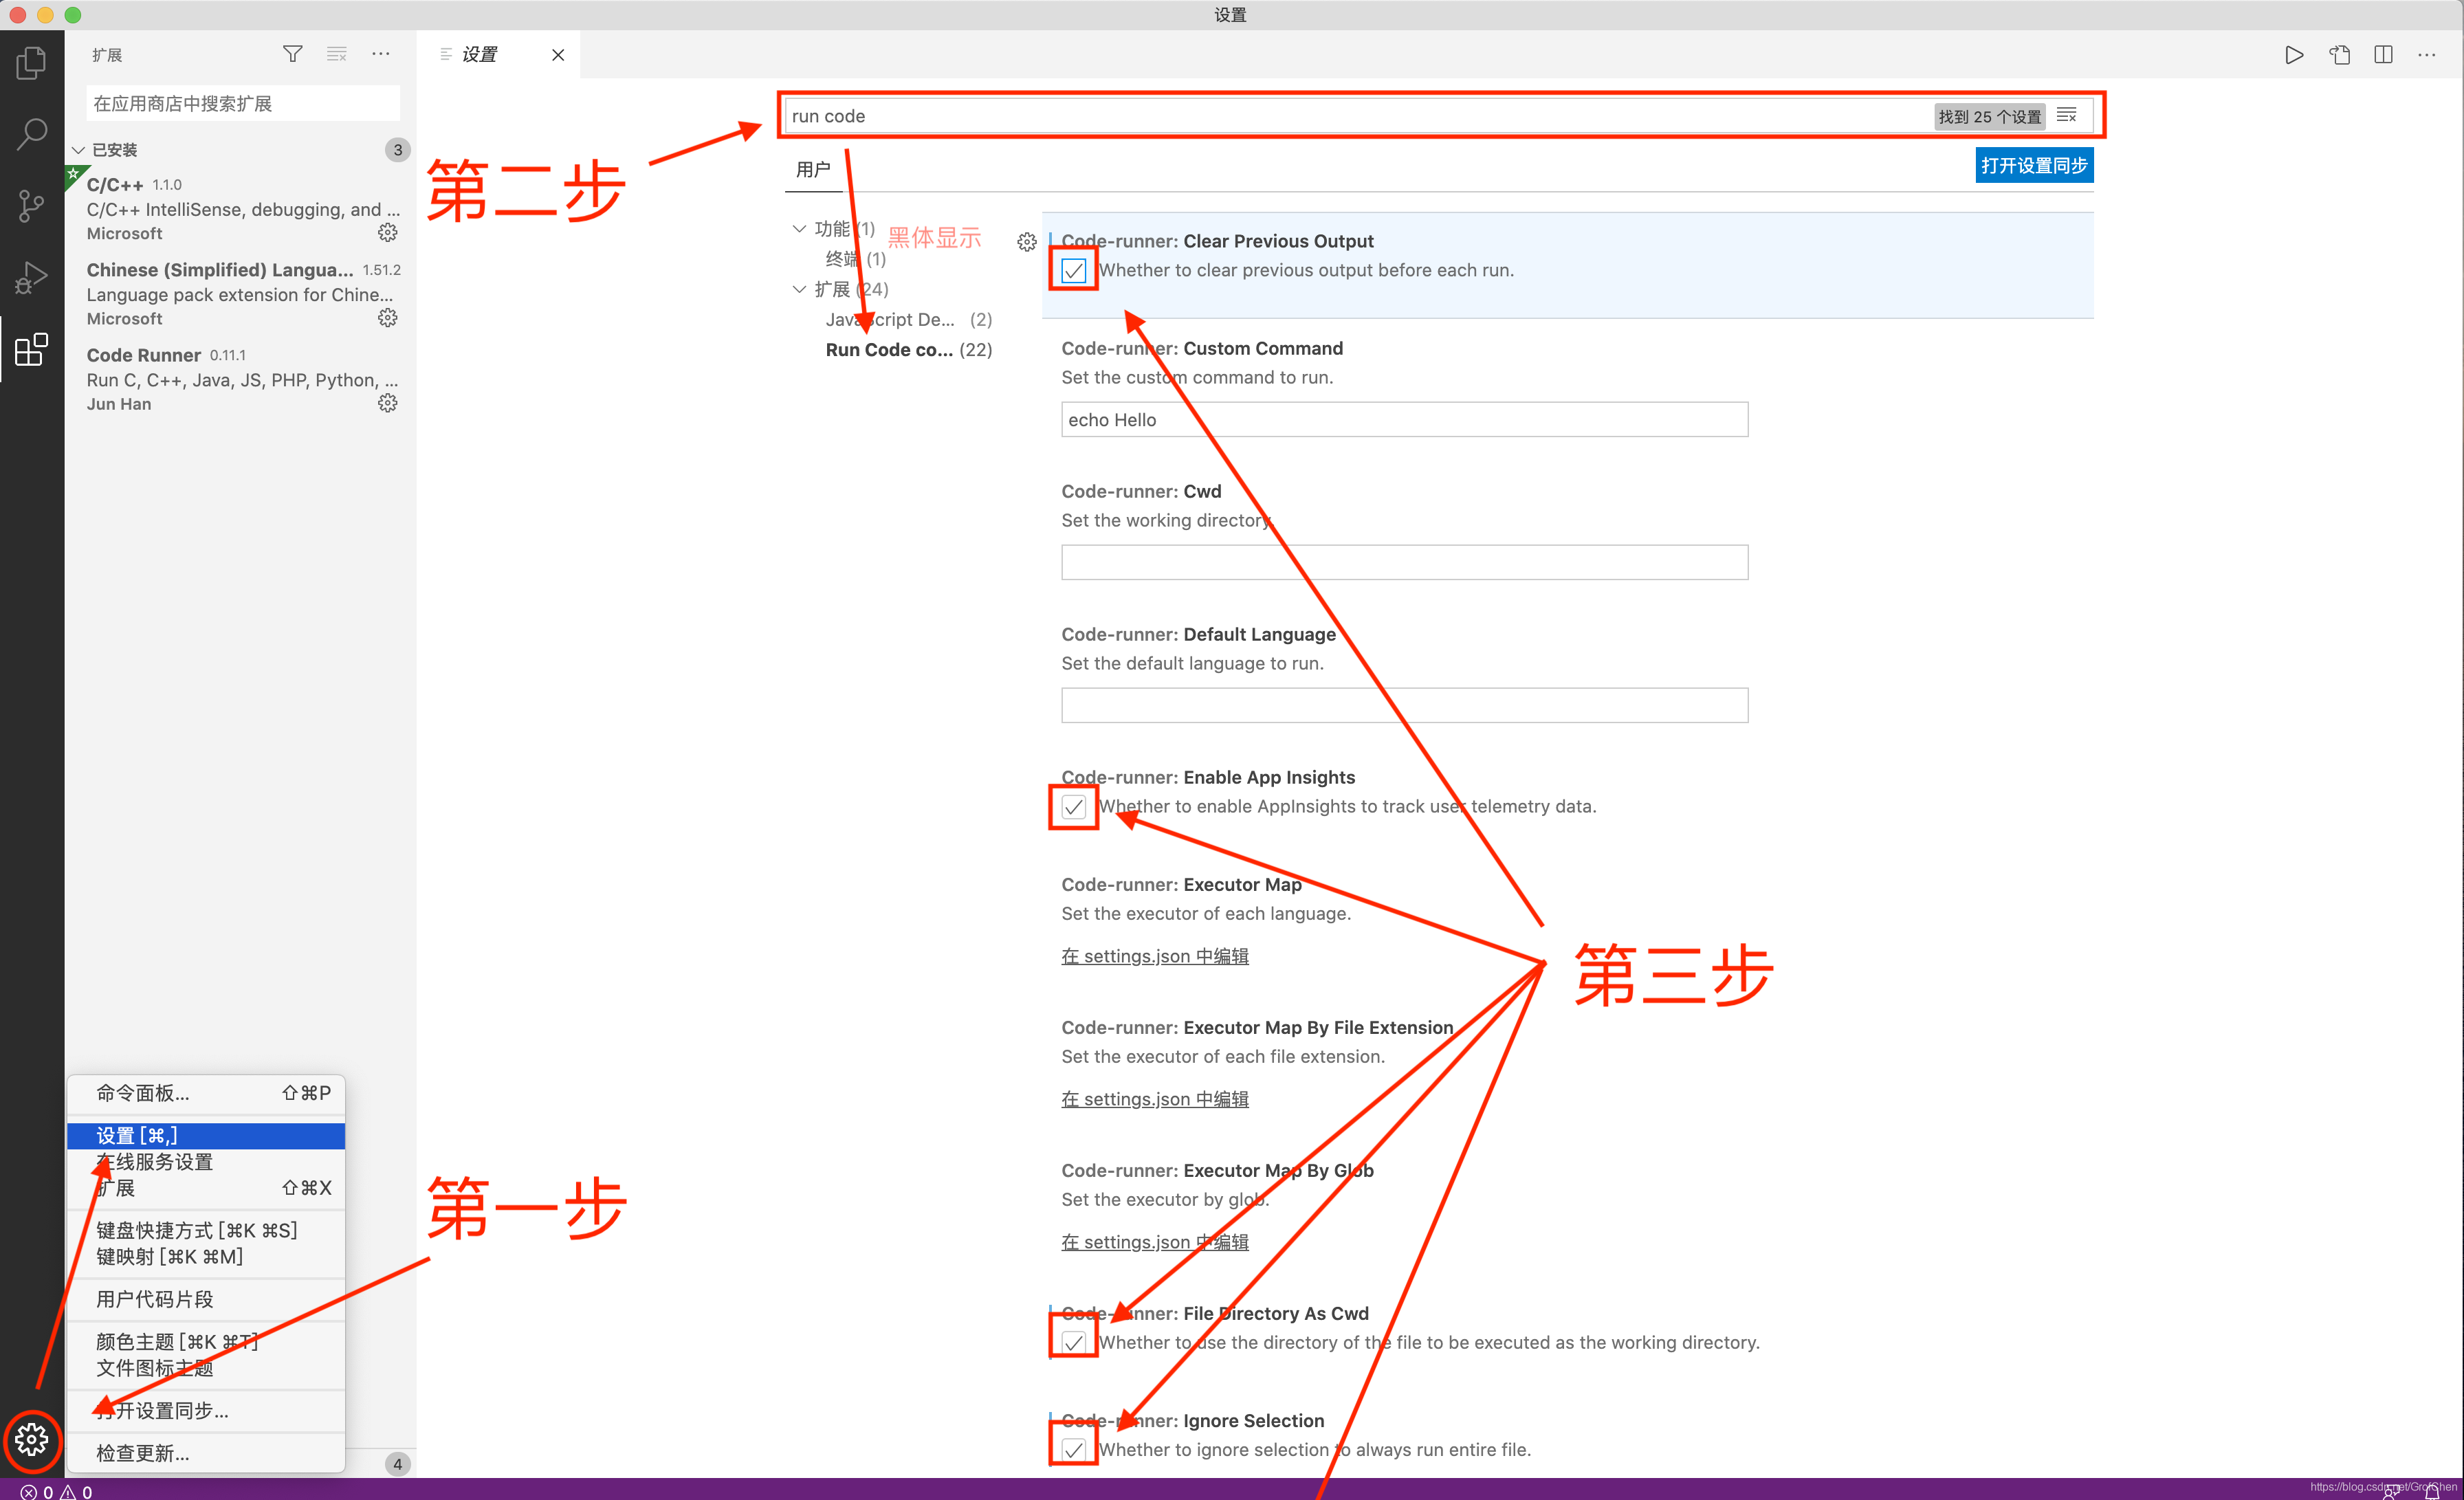Open Chinese (Simplified) Language pack entry
Viewport: 2464px width, 1500px height.
(240, 294)
